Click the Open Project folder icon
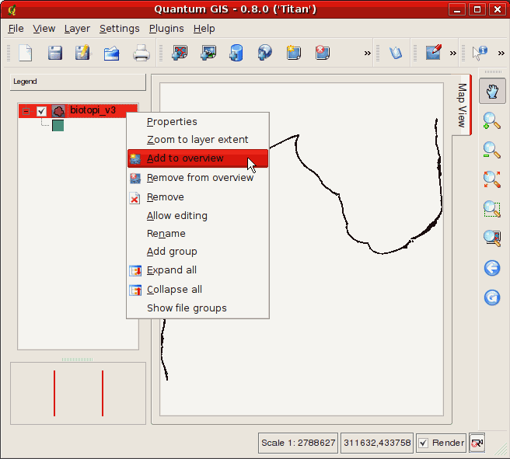This screenshot has height=459, width=510. pyautogui.click(x=112, y=54)
